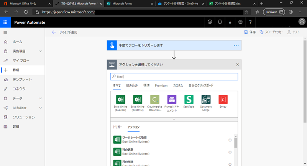
Task: Open the settings gear in header
Action: click(x=240, y=22)
